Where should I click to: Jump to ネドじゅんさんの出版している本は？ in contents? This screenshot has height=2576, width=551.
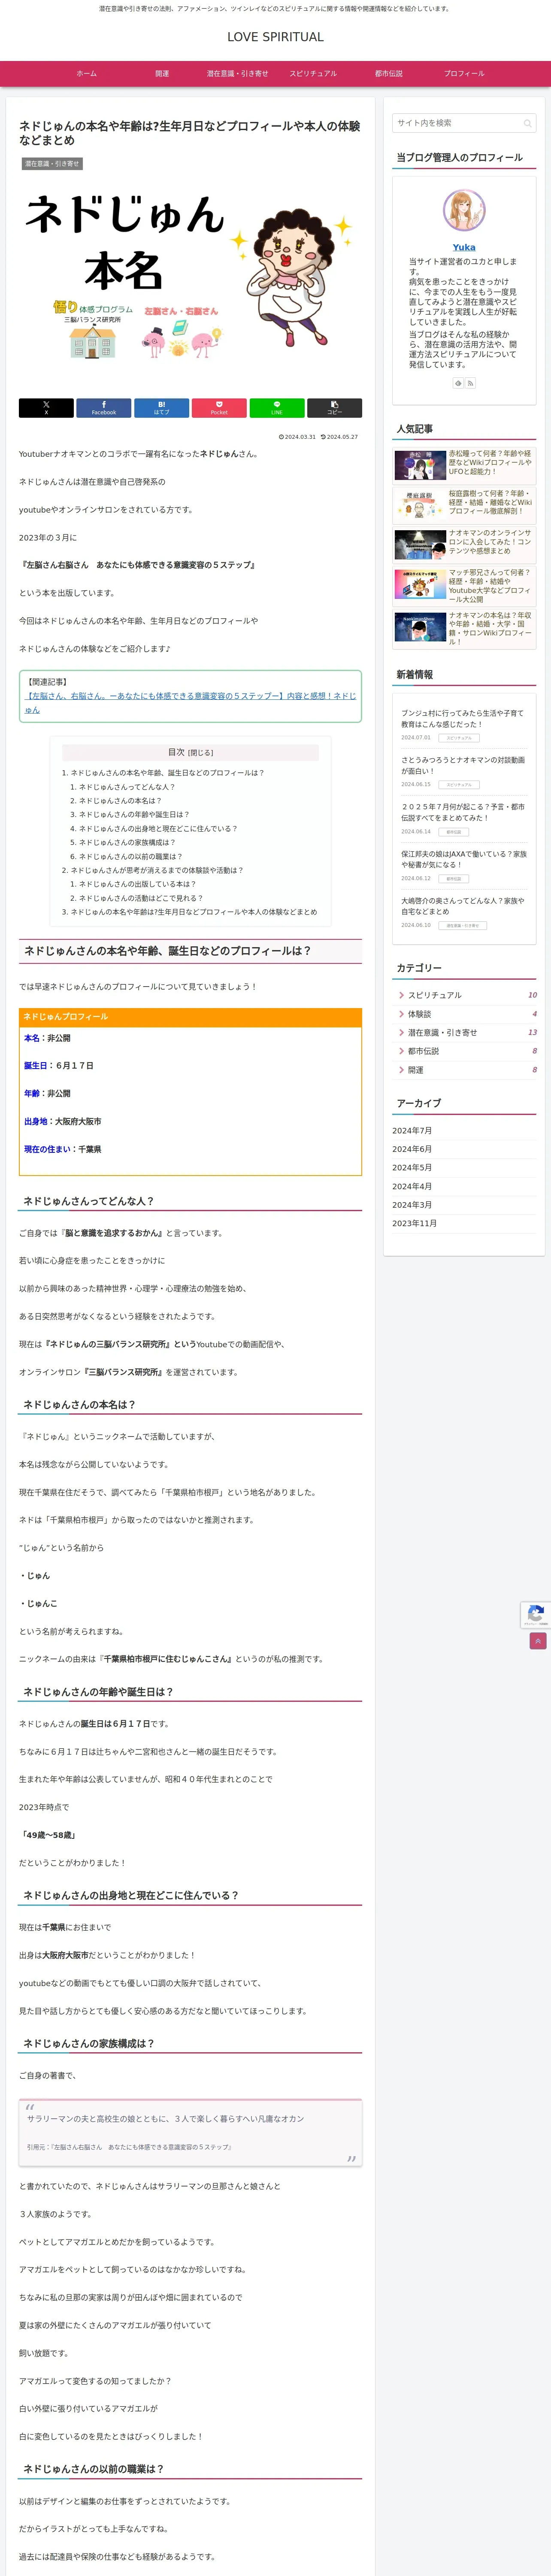pyautogui.click(x=138, y=884)
